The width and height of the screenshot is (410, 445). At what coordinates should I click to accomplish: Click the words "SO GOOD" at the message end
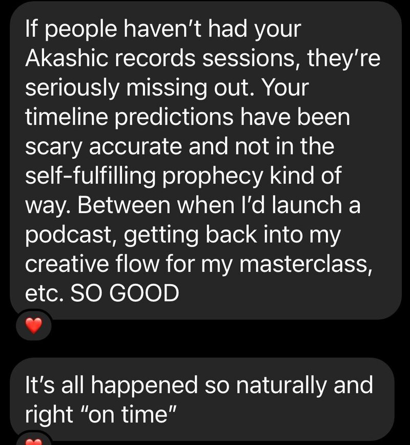[x=125, y=293]
